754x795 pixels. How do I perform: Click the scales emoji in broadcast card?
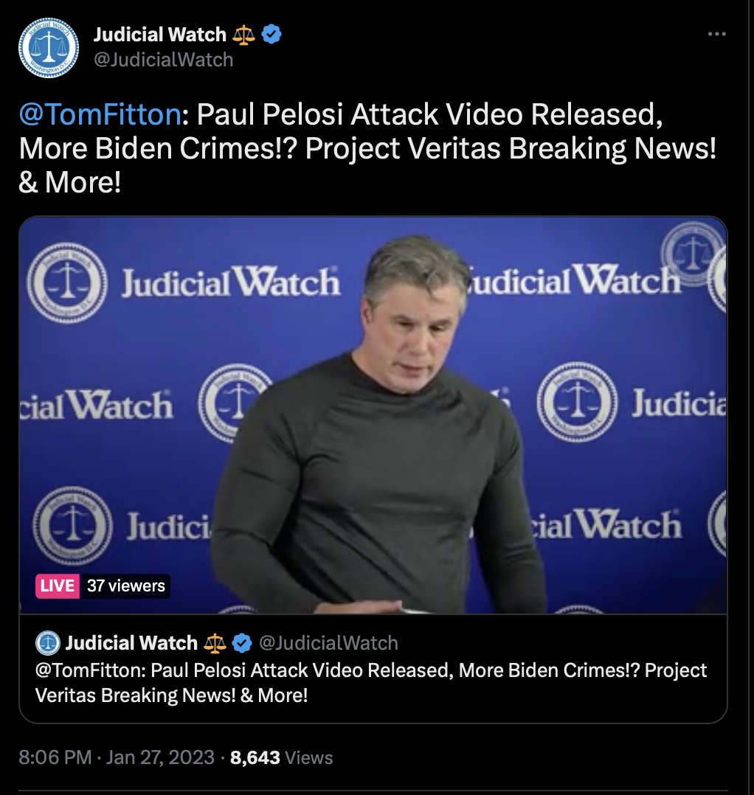click(x=215, y=643)
